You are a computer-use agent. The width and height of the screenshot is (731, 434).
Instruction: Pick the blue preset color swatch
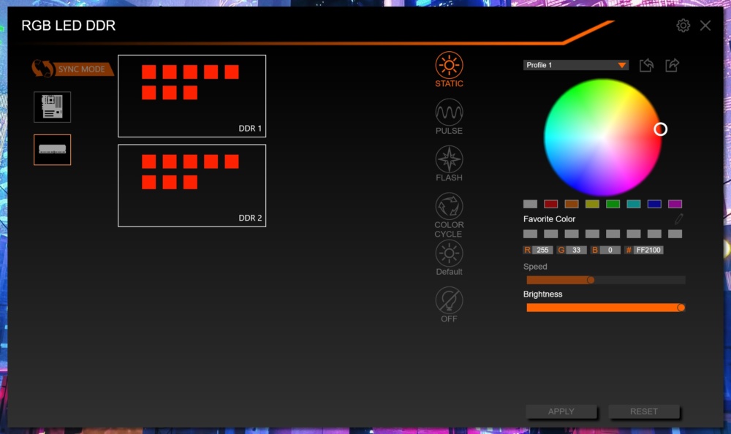[654, 204]
